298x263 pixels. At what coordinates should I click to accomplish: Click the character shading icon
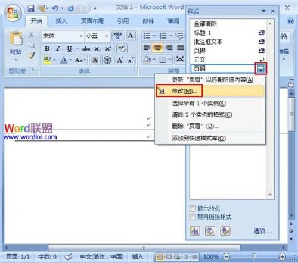(x=95, y=60)
